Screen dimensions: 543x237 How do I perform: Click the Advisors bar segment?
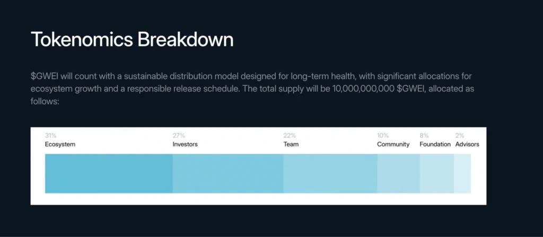pyautogui.click(x=462, y=174)
